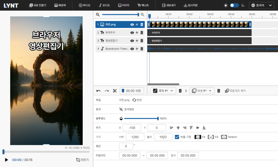Click the 영상편집기 clip in timeline
Viewport: 278px width, 167px height.
click(x=199, y=41)
